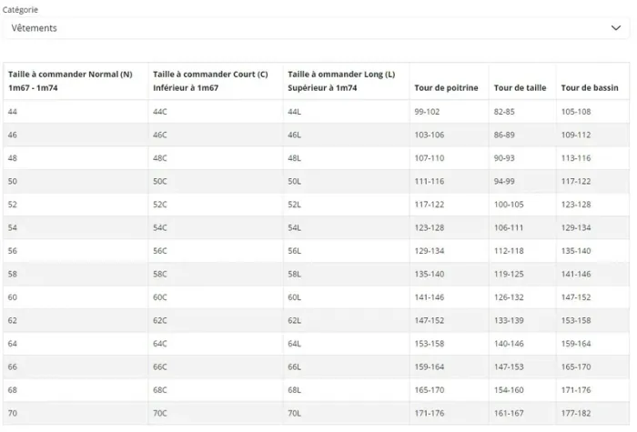Click the chest measurement 111-116 cell
Viewport: 637px width, 432px height.
[429, 181]
